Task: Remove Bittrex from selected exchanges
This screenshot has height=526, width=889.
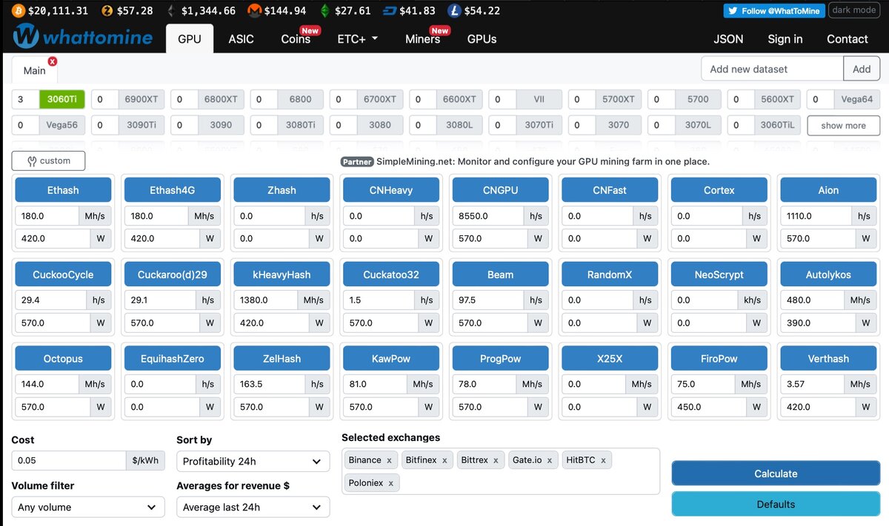Action: [496, 460]
